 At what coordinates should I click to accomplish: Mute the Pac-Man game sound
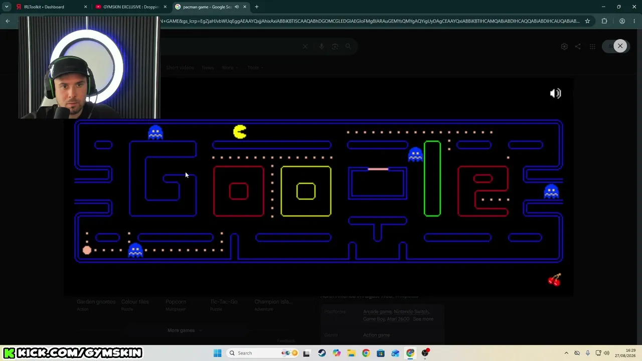coord(555,94)
